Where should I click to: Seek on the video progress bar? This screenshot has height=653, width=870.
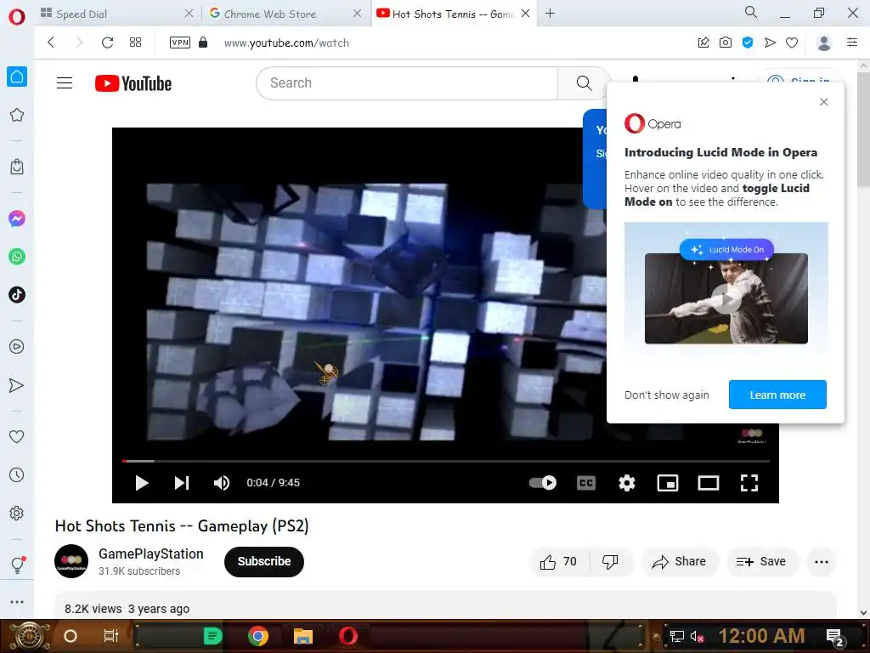point(445,461)
